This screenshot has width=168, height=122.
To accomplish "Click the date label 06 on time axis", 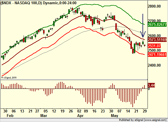I will pos(14,111).
